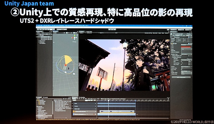Open the Layout dropdown
214x124 pixels.
(188, 30)
